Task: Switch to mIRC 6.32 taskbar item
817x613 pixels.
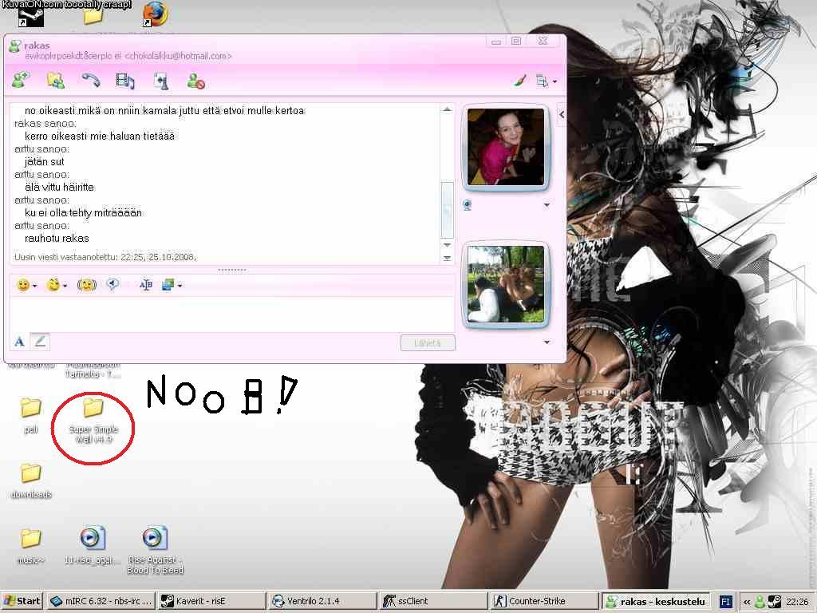Action: coord(101,601)
